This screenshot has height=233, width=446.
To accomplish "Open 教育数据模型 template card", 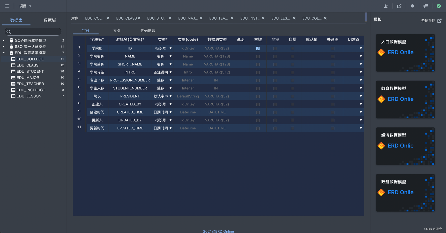I will [405, 99].
